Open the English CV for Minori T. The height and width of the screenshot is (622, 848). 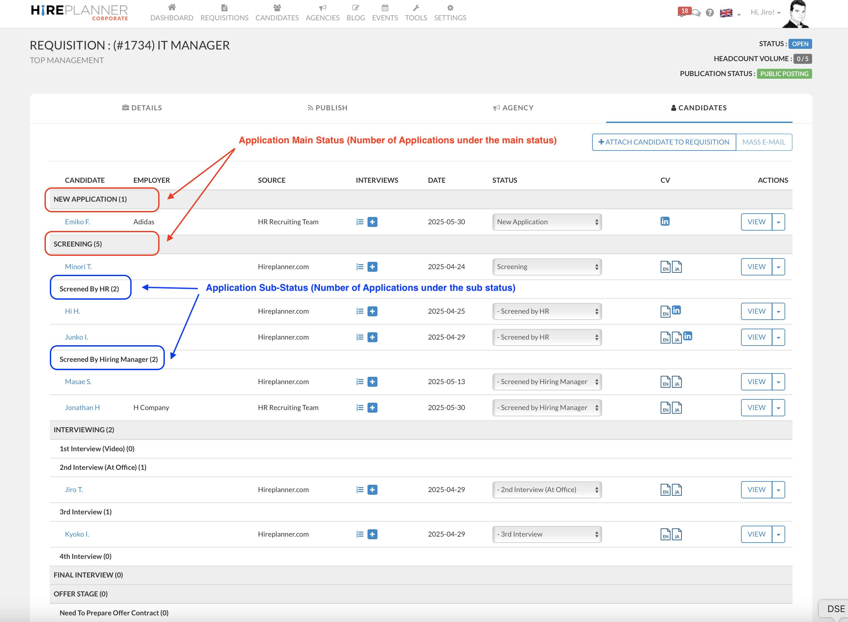coord(666,267)
